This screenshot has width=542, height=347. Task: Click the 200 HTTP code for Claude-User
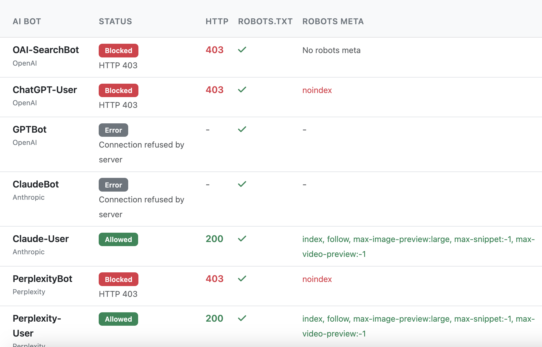214,239
